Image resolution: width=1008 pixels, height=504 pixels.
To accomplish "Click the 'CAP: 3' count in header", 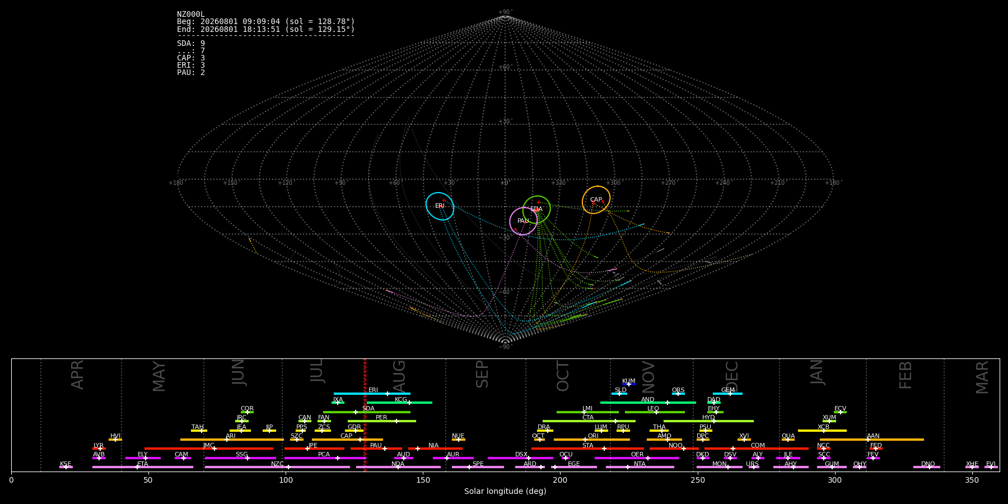I will tap(191, 58).
